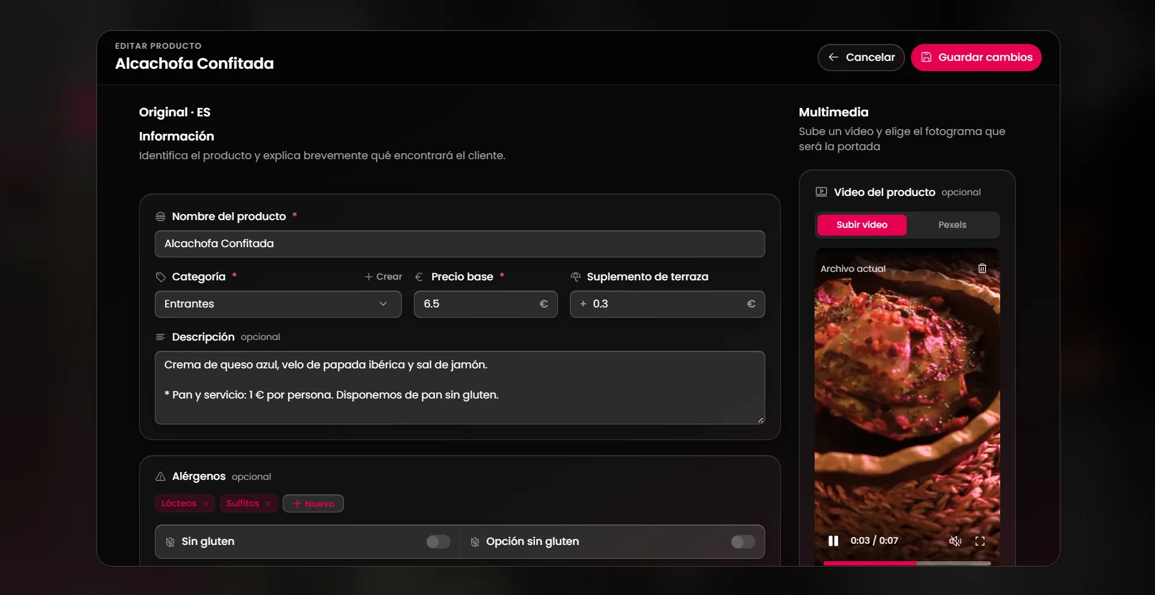Click the wheat icon next to Opción sin gluten
The image size is (1155, 595).
click(x=475, y=541)
